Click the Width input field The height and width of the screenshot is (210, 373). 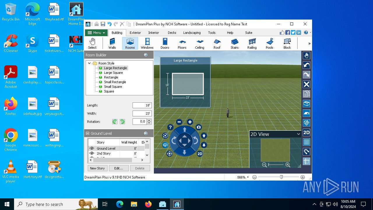(x=142, y=113)
